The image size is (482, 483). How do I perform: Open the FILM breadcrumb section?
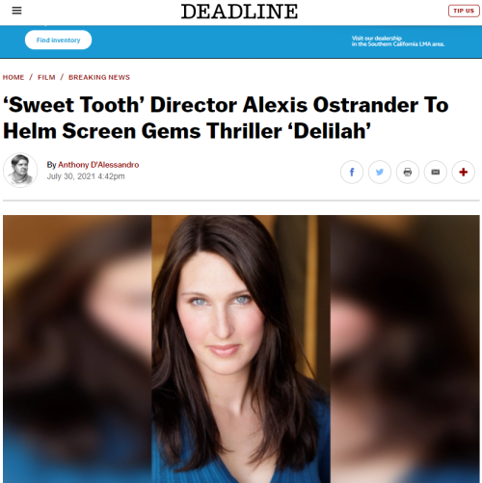(46, 77)
